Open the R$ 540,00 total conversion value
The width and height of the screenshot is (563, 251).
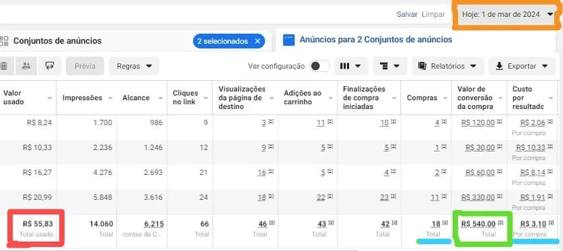point(480,224)
